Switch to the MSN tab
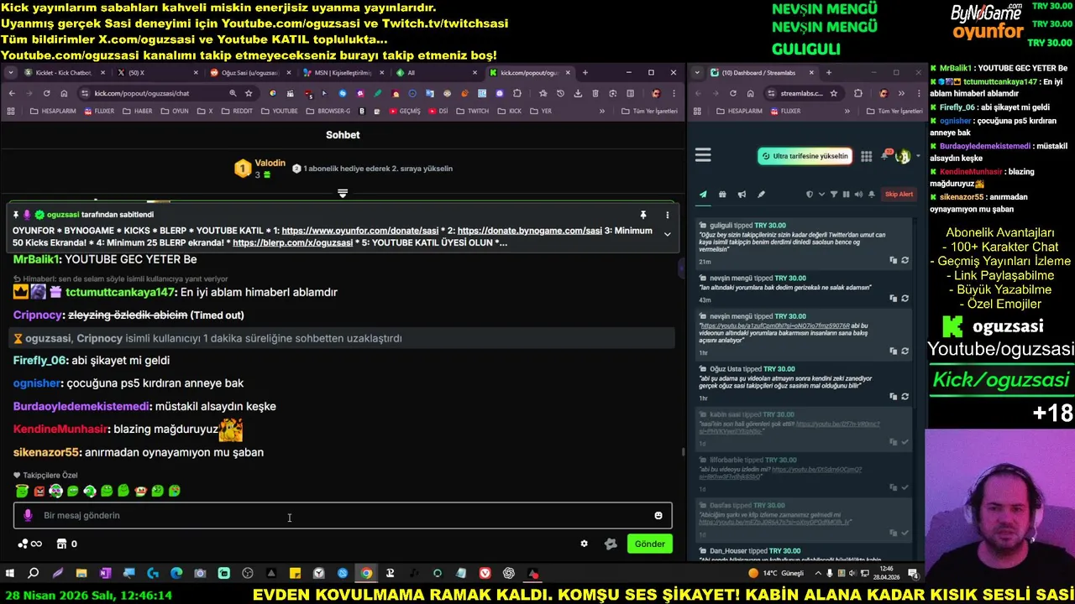This screenshot has width=1075, height=604. click(342, 73)
